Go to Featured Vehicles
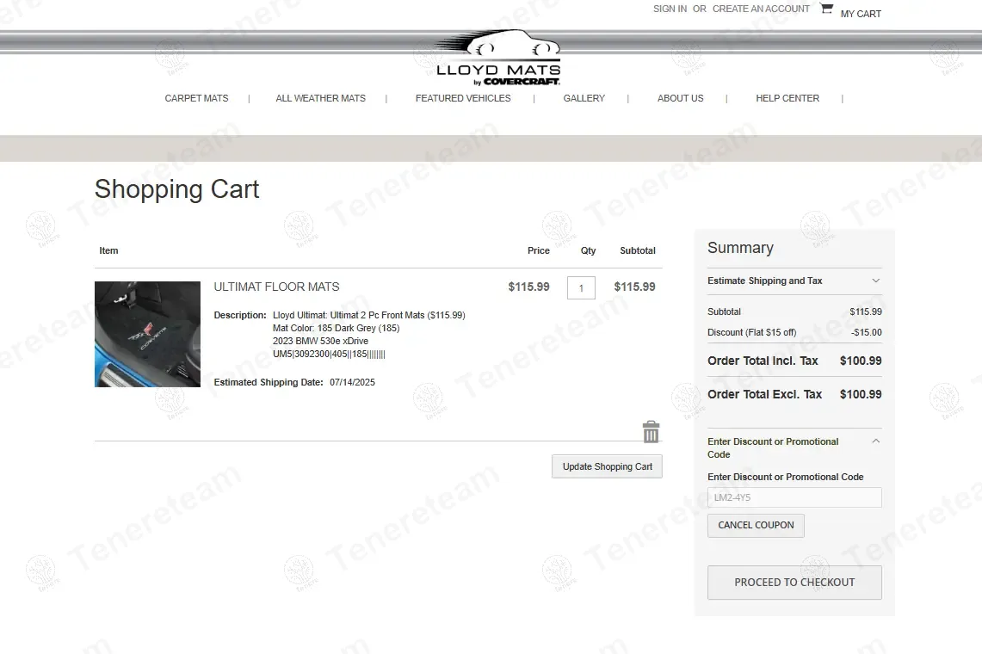This screenshot has width=982, height=654. click(463, 98)
